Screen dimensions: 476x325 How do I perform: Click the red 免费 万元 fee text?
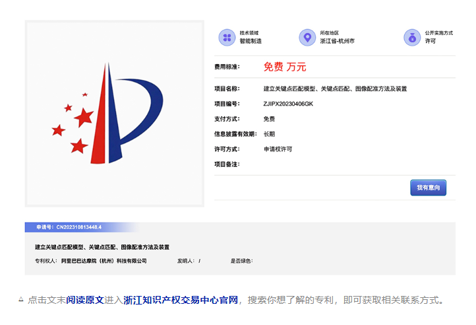pyautogui.click(x=285, y=67)
